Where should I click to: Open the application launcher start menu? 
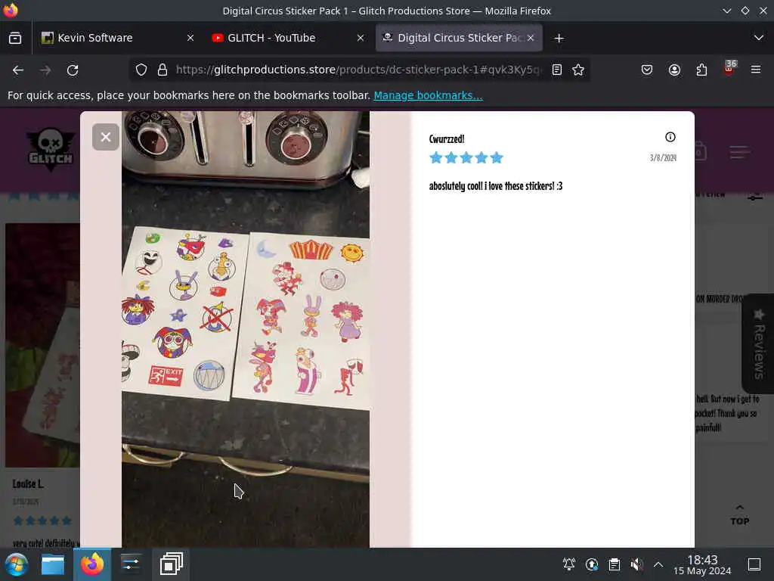click(x=17, y=564)
